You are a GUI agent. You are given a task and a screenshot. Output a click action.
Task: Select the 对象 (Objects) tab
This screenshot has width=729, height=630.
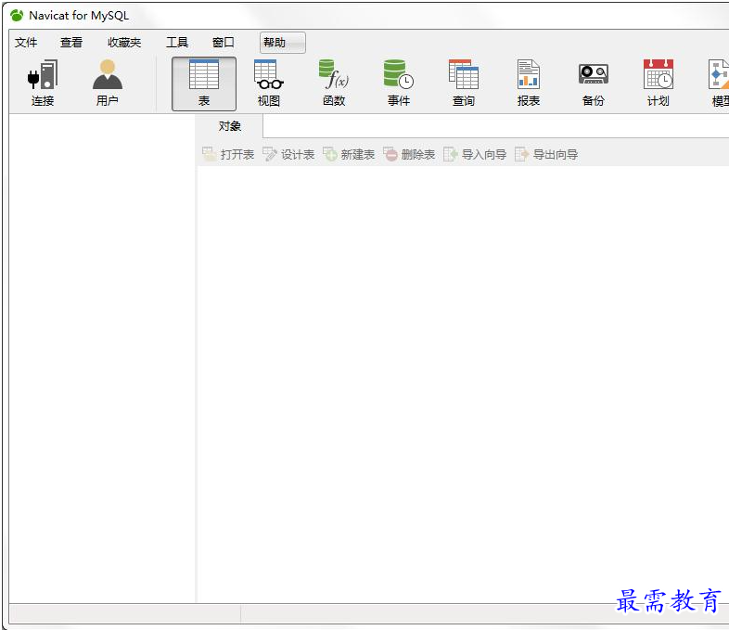[230, 126]
